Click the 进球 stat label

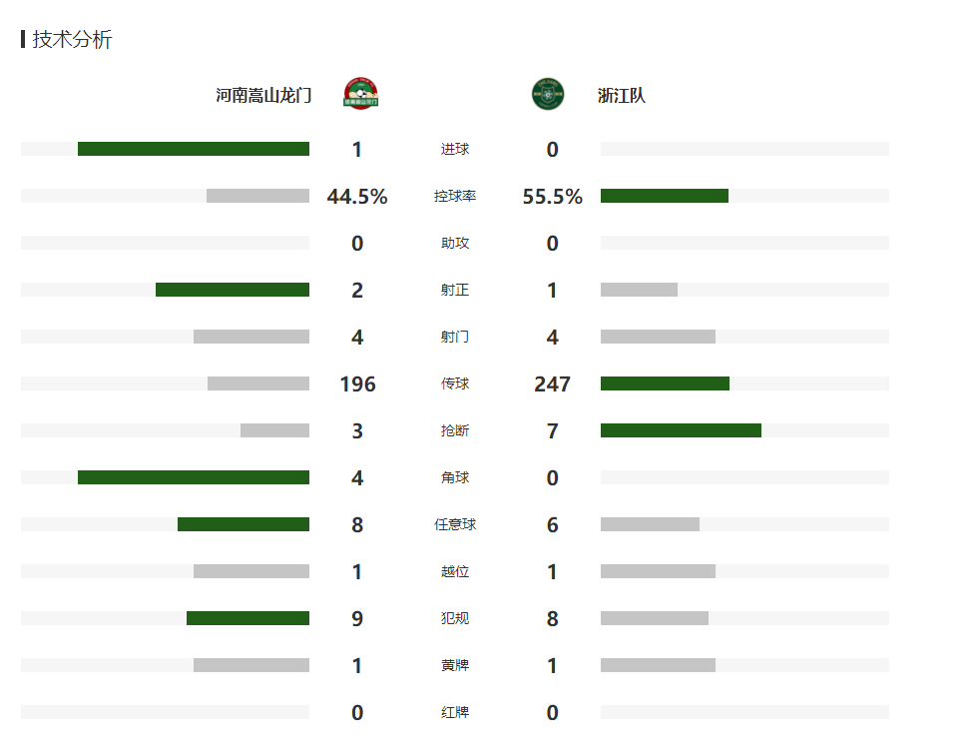(455, 150)
